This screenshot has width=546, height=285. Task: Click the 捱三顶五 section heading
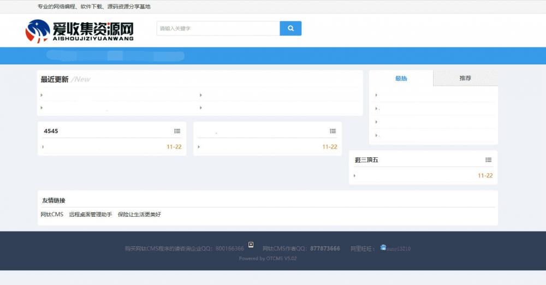point(366,160)
